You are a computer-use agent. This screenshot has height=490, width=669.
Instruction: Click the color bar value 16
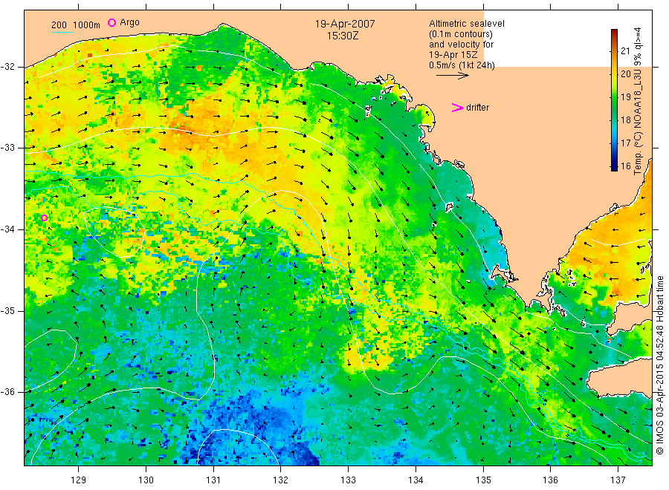(625, 166)
